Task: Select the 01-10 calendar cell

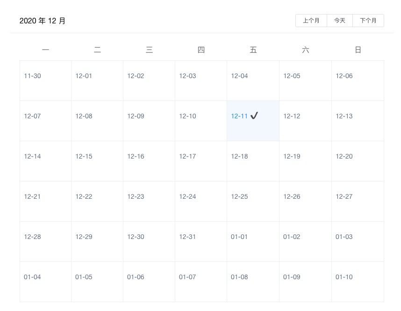Action: coord(358,282)
